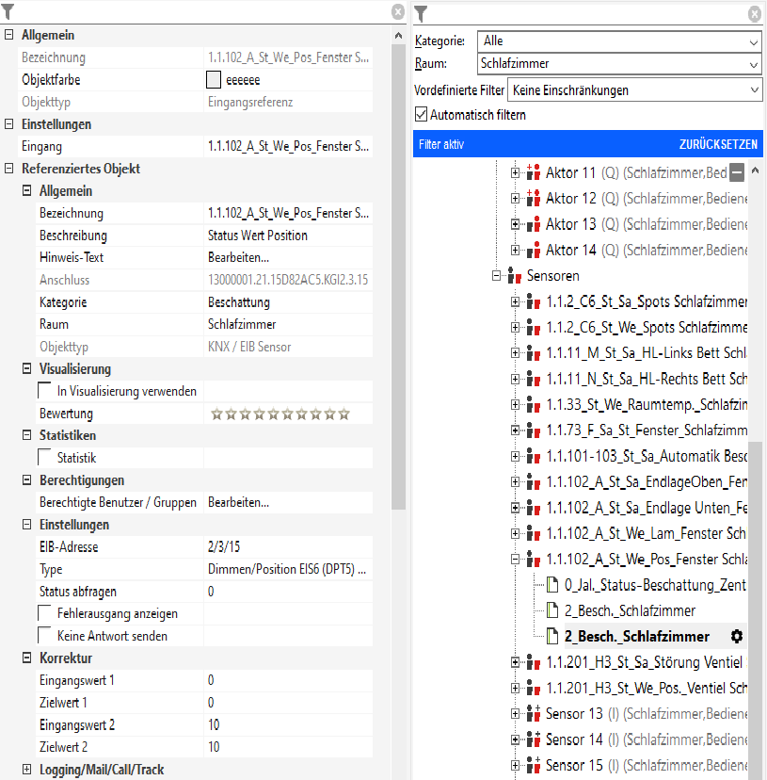Click the Sensoren group icon

click(515, 275)
